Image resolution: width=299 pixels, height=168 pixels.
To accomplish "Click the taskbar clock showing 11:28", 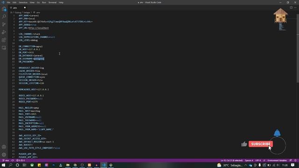I will (285, 165).
